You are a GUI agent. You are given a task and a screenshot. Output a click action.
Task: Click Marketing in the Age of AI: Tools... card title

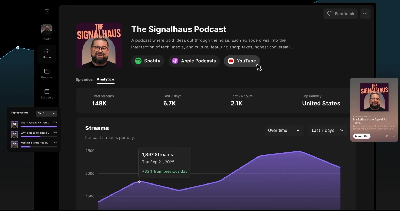coord(370,121)
